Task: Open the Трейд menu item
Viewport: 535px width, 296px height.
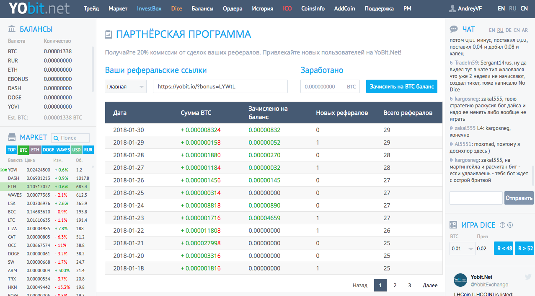Action: pos(91,8)
